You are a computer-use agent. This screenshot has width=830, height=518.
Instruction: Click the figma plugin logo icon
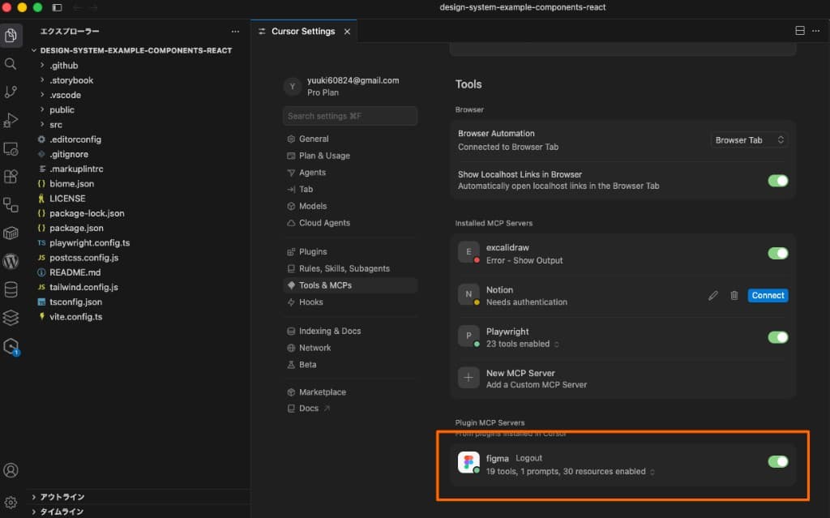(468, 462)
